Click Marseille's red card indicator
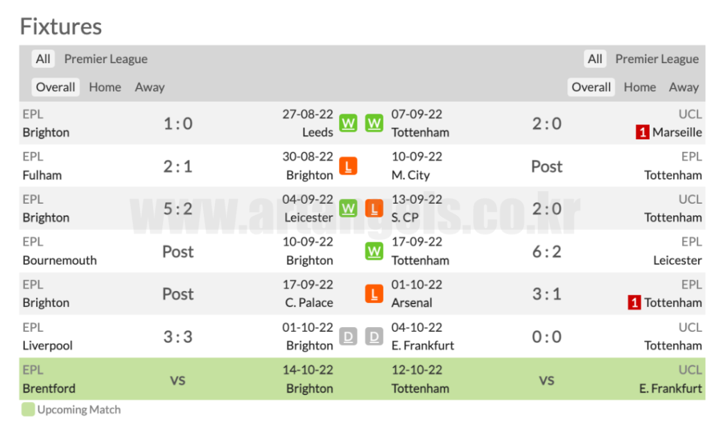This screenshot has width=710, height=431. [642, 132]
